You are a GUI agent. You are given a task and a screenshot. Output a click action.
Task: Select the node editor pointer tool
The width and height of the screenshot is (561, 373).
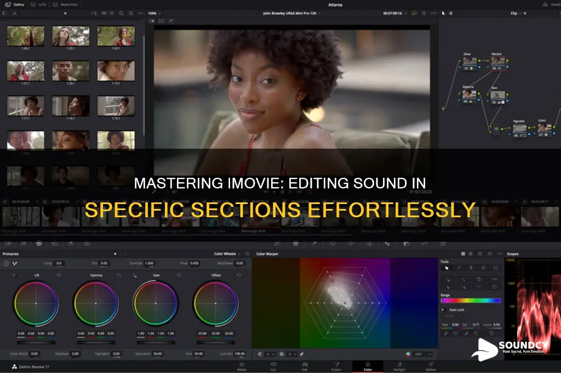(x=443, y=13)
